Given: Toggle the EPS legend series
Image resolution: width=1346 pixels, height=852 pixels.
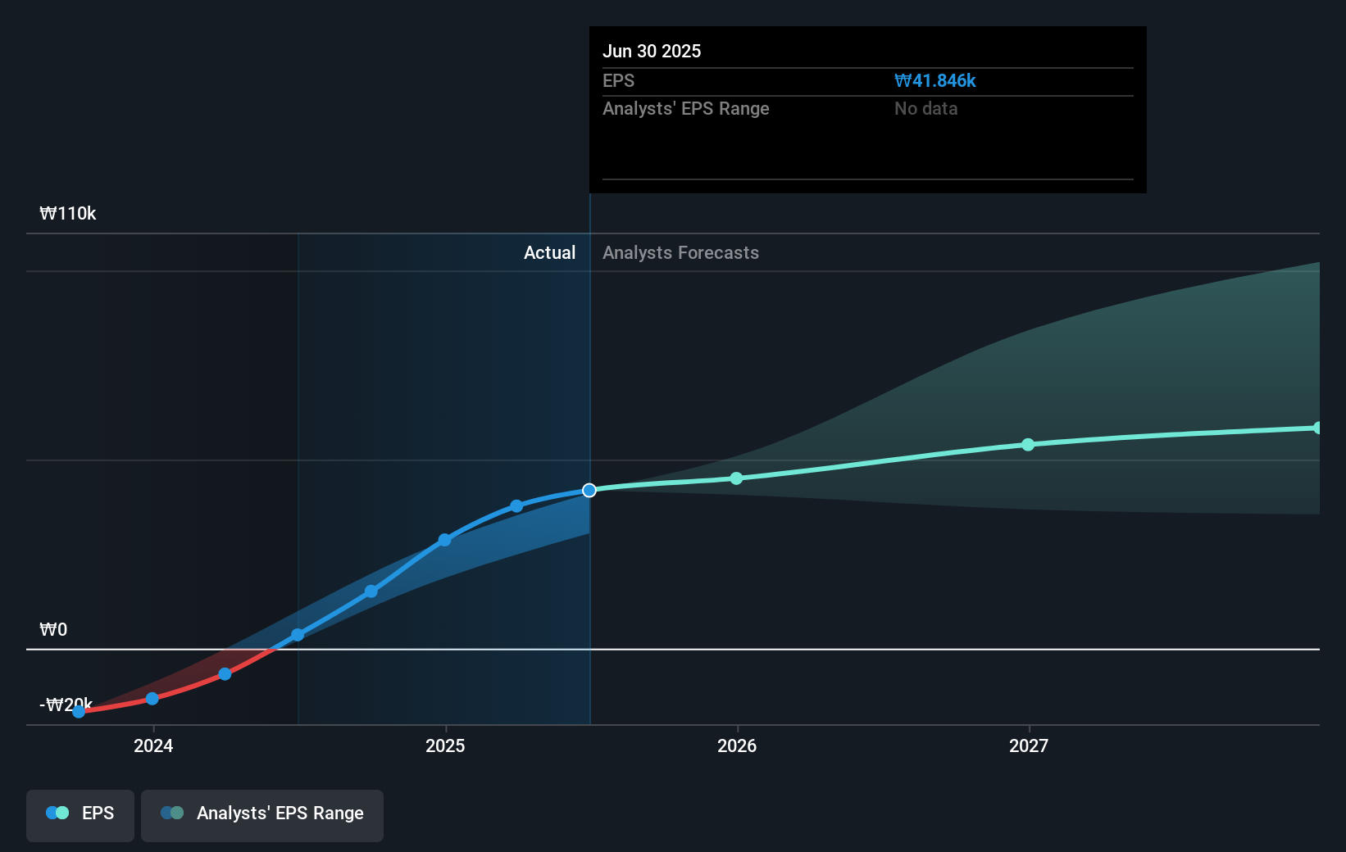Looking at the screenshot, I should coord(80,815).
